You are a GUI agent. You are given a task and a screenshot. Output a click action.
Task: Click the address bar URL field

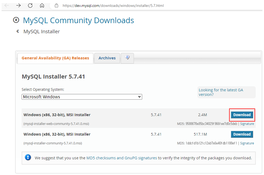[113, 5]
